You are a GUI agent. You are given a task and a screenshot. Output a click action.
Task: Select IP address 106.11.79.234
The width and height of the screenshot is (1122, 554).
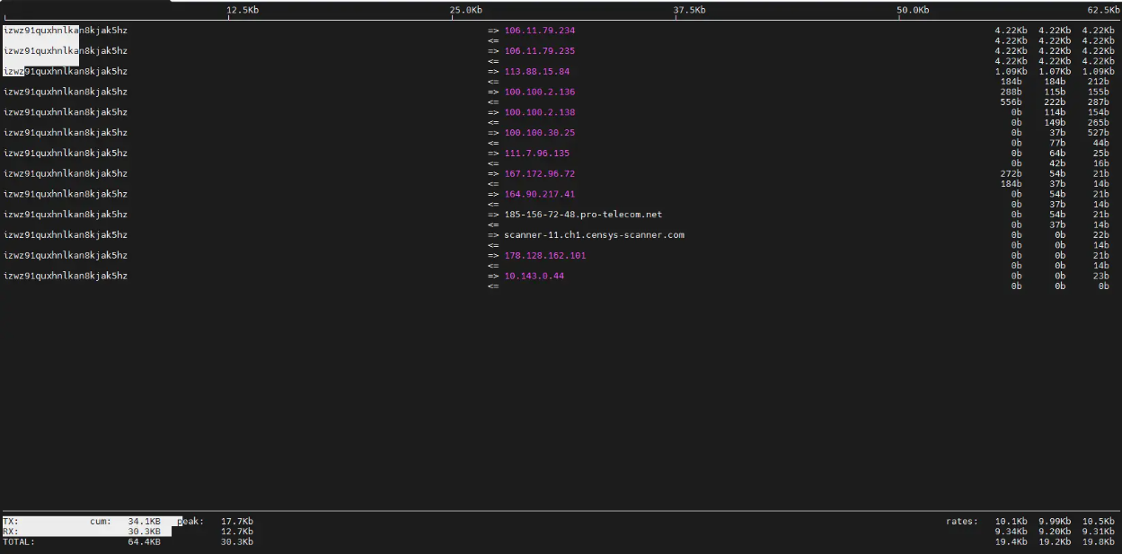pos(539,30)
